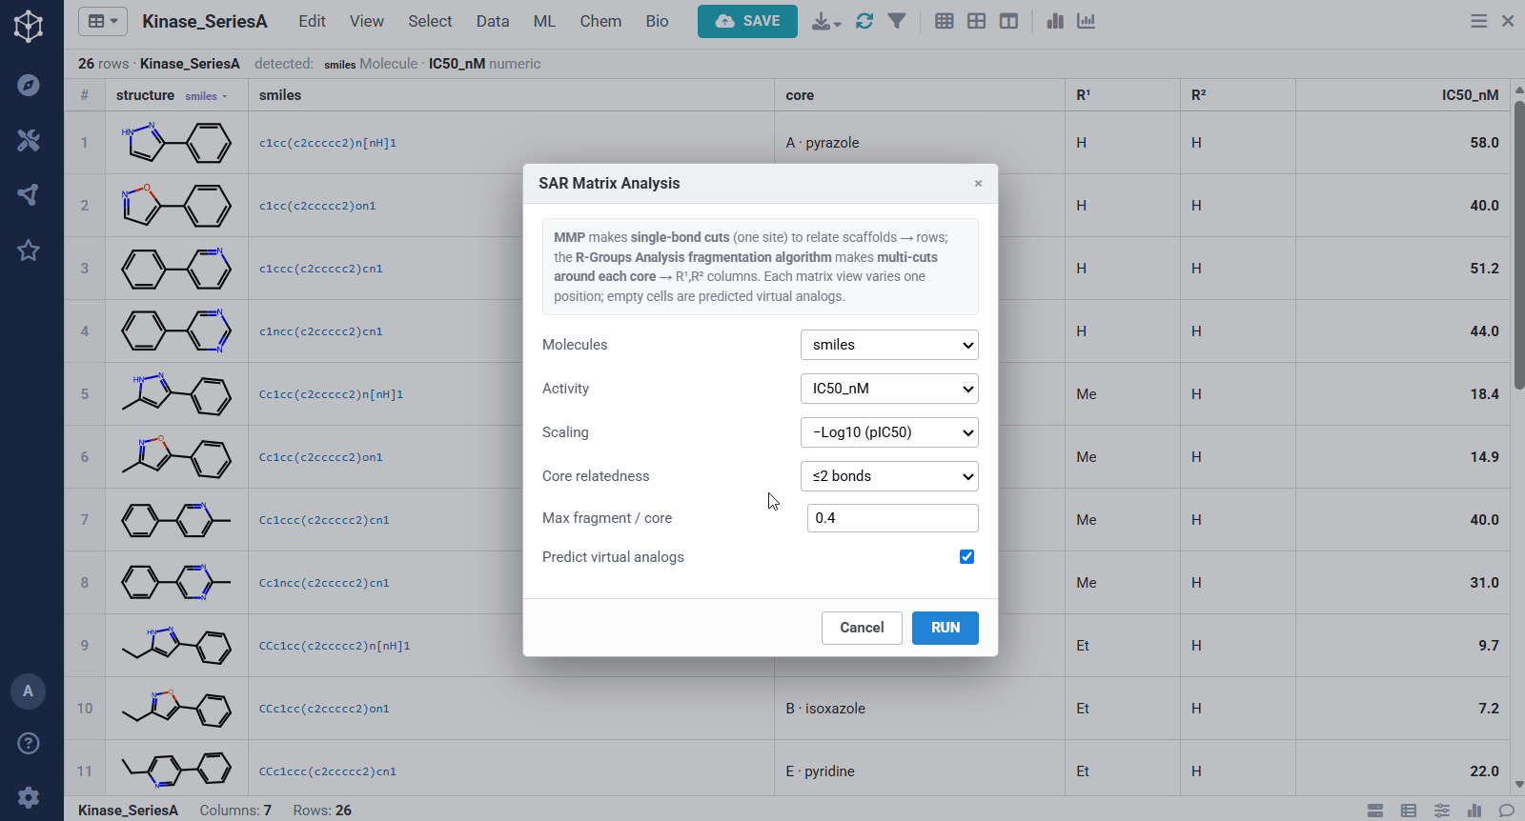Open the share graph icon in the sidebar
This screenshot has width=1525, height=821.
(x=29, y=195)
